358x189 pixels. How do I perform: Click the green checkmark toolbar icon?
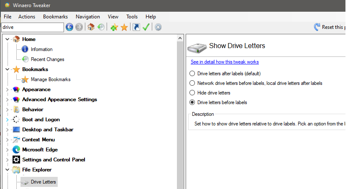(x=146, y=27)
